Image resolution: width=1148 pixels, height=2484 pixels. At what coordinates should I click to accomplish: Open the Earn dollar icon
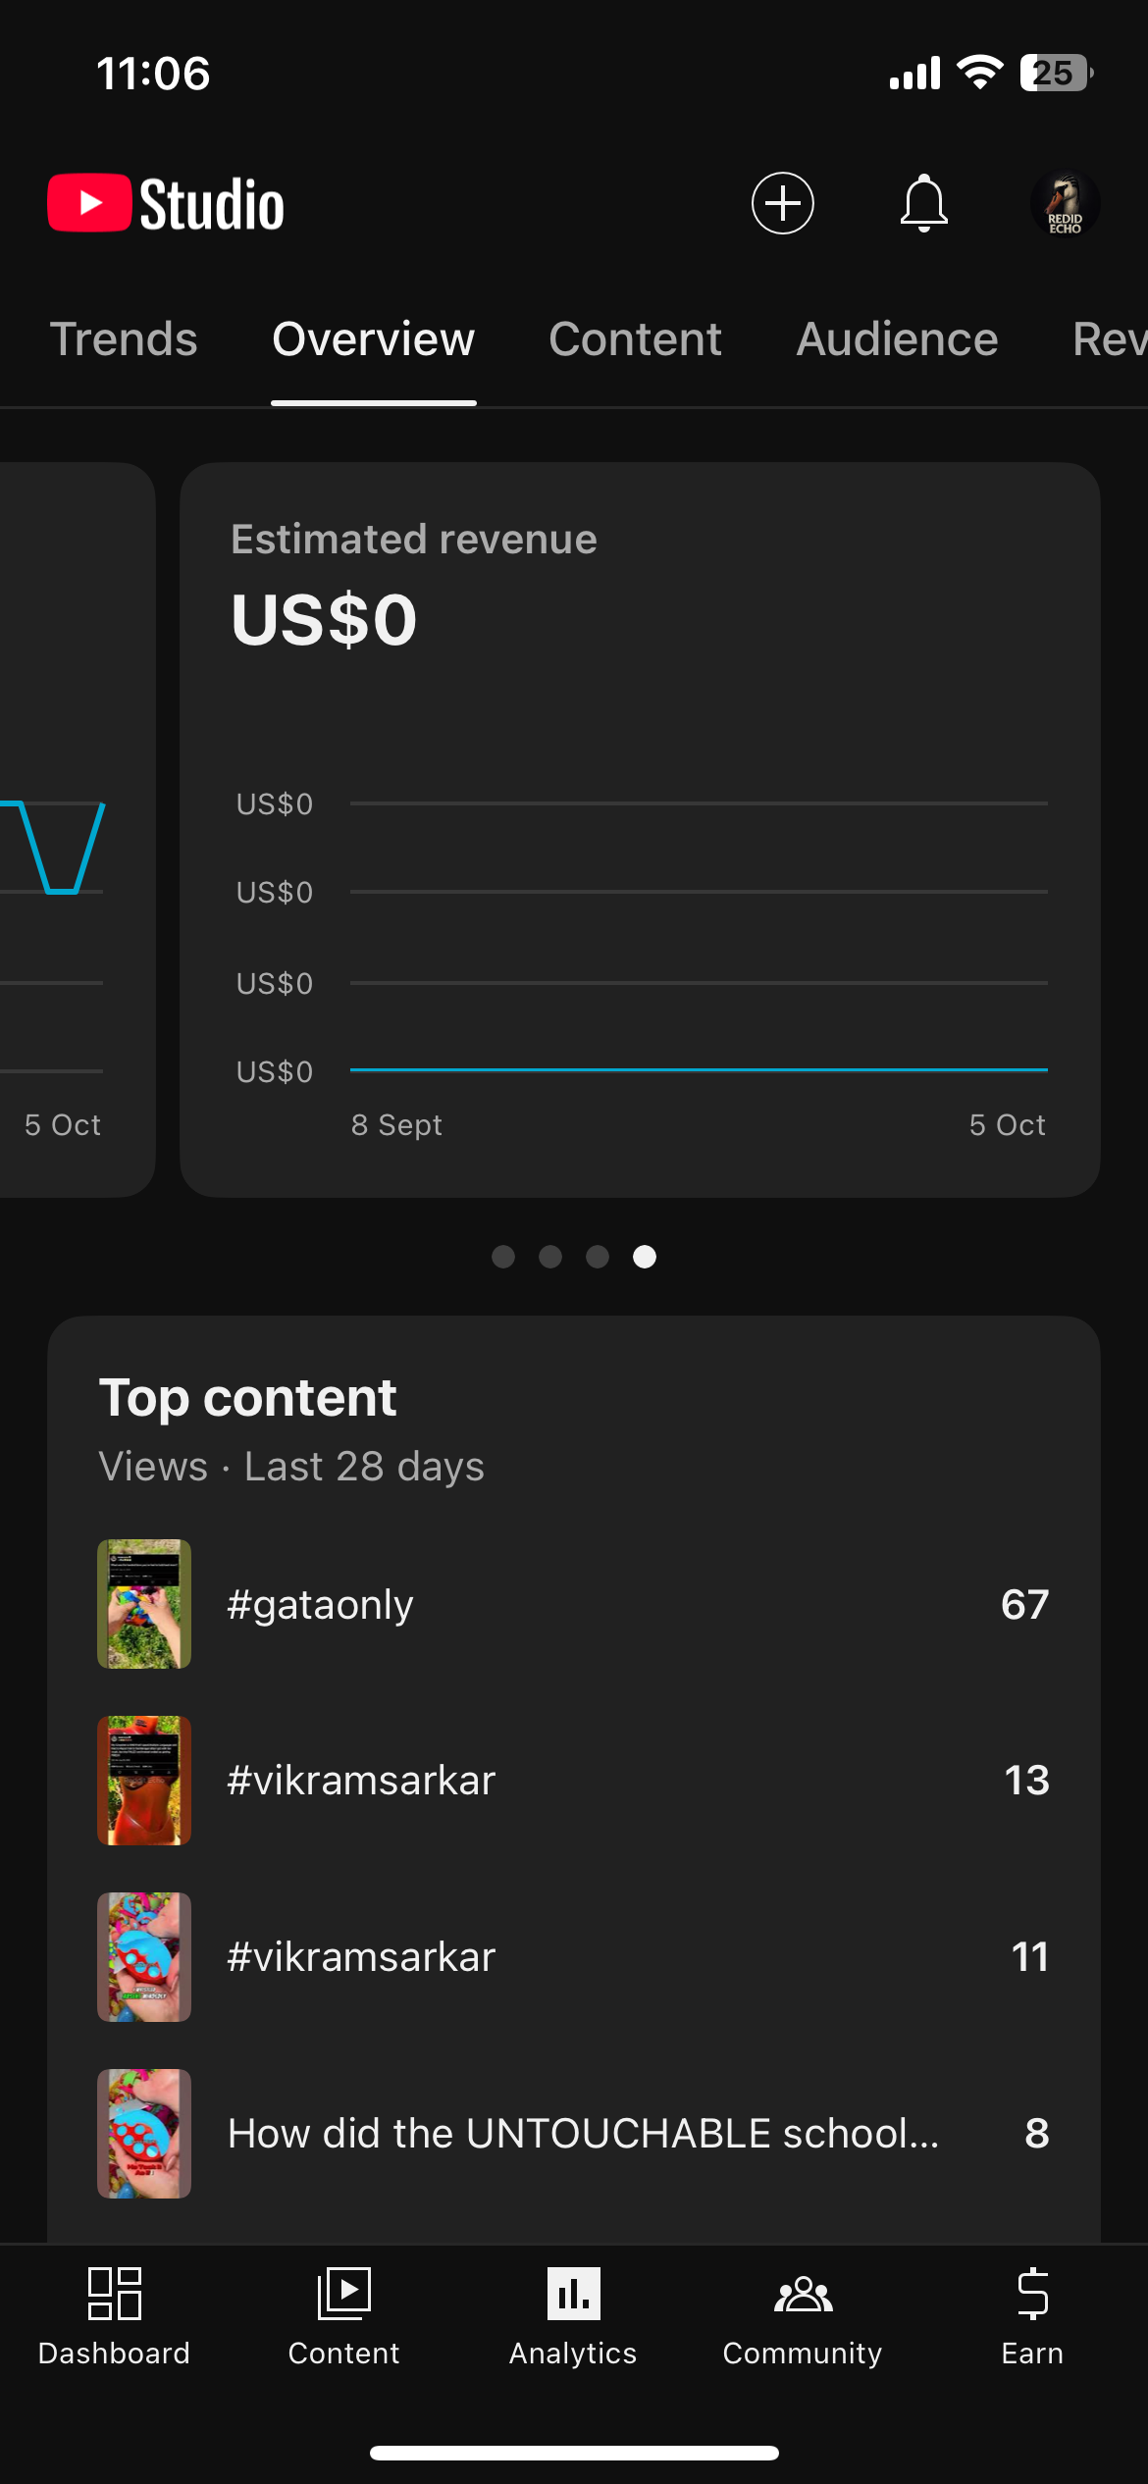(1032, 2317)
